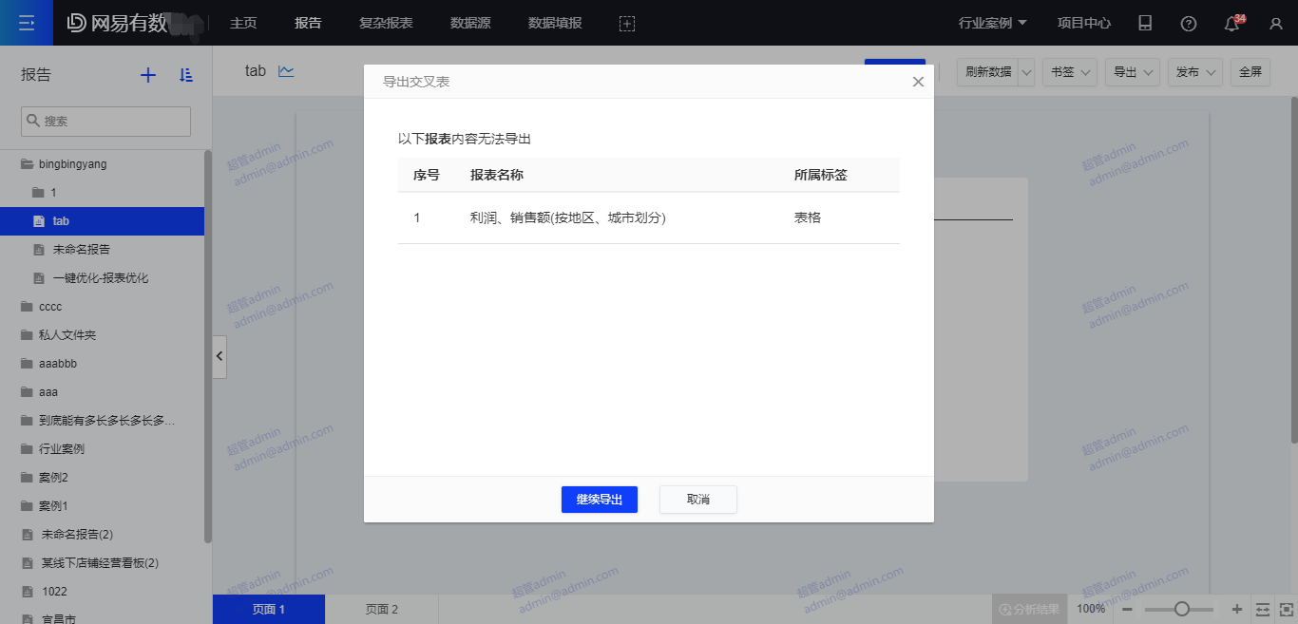Open the notification bell icon
1298x624 pixels.
point(1232,24)
